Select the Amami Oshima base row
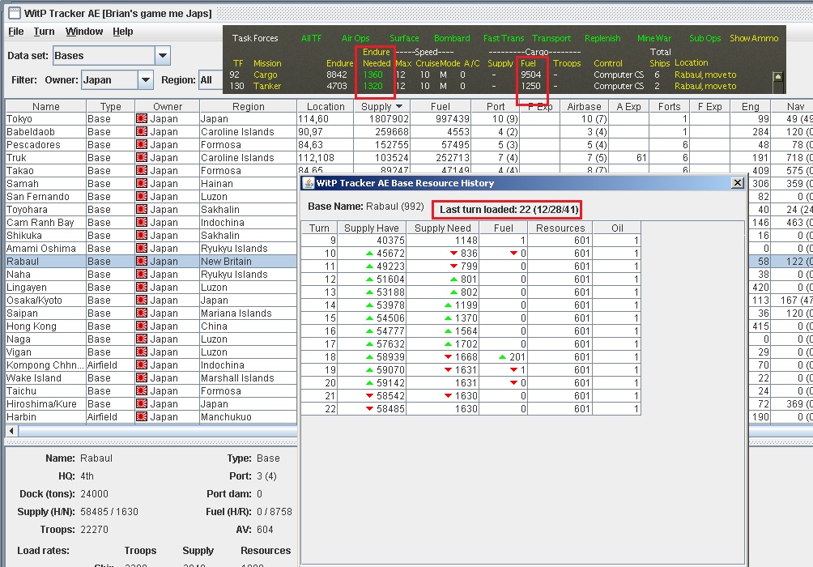813x567 pixels. coord(151,249)
